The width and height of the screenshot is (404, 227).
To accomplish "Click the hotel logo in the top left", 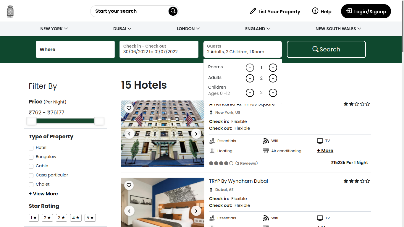I will click(x=11, y=11).
